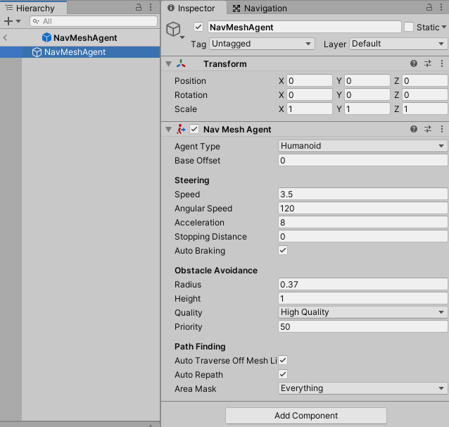Switch to the Navigation tab
The image size is (449, 427).
point(260,8)
